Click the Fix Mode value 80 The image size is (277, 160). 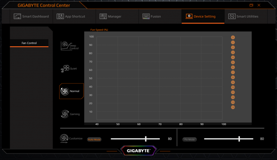(x=262, y=139)
